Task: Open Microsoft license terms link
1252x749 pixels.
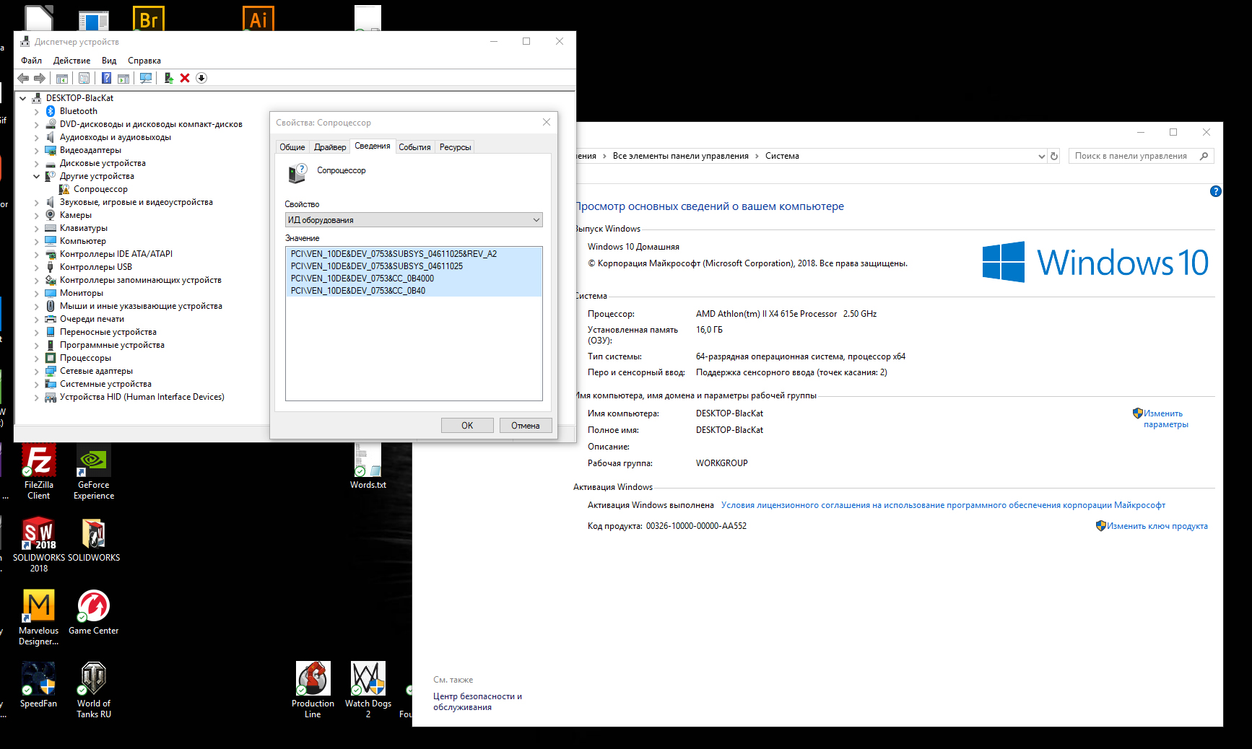Action: [943, 505]
